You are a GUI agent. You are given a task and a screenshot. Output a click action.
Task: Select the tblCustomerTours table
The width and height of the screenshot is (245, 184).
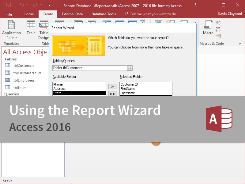[27, 73]
